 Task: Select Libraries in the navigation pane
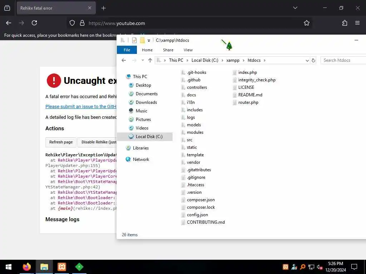click(x=140, y=148)
